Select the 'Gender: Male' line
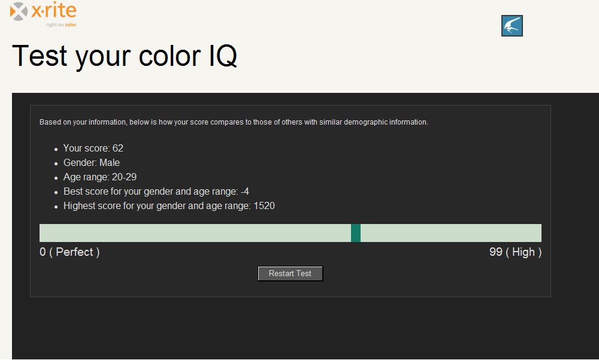 click(92, 163)
